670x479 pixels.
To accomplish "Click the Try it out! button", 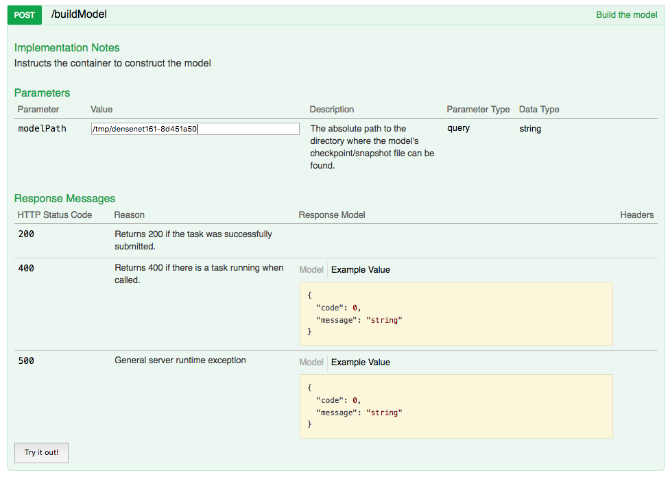I will pos(41,452).
